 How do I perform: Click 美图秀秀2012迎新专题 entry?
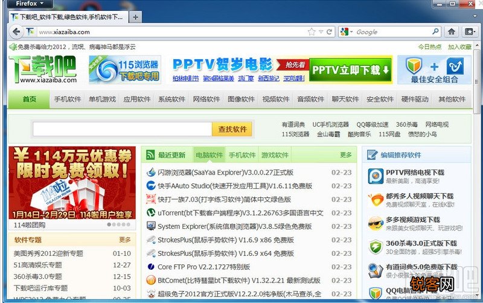point(48,254)
